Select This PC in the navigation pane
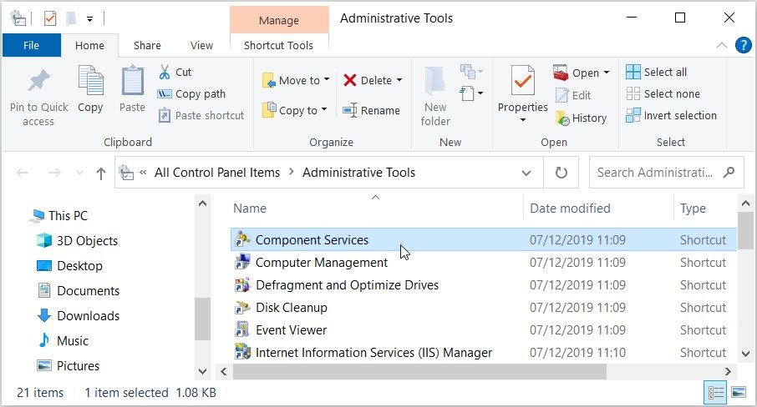Image resolution: width=757 pixels, height=407 pixels. [58, 215]
